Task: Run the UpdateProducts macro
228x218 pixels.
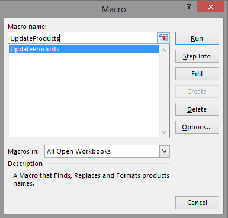Action: 197,38
